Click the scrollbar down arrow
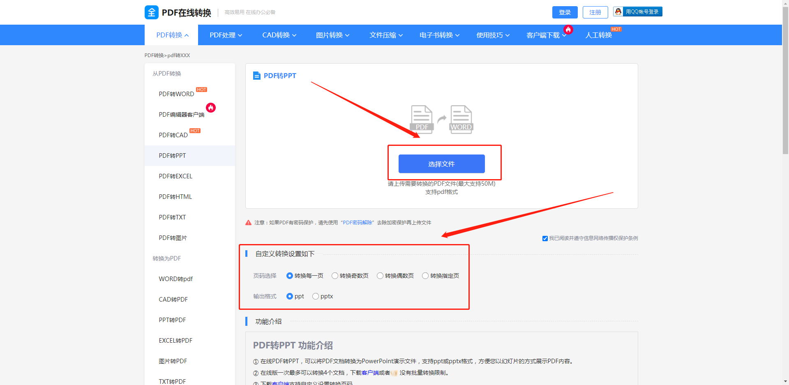Image resolution: width=789 pixels, height=385 pixels. tap(785, 381)
